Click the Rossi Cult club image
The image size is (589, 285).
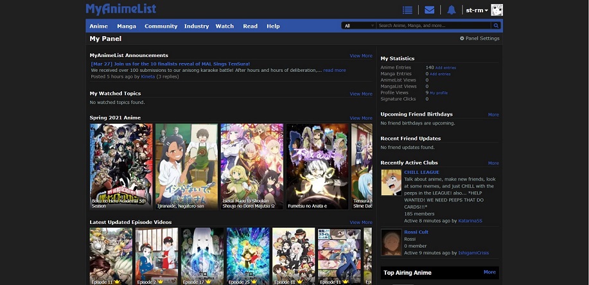pyautogui.click(x=391, y=242)
